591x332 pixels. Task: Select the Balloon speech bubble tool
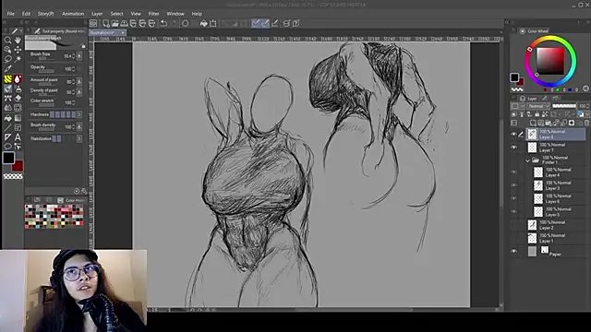coord(7,147)
